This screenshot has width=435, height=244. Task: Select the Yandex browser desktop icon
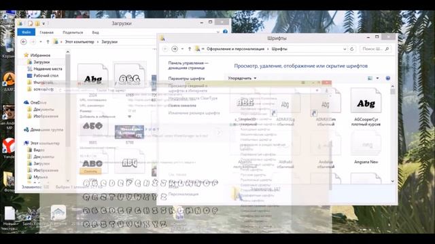click(9, 148)
